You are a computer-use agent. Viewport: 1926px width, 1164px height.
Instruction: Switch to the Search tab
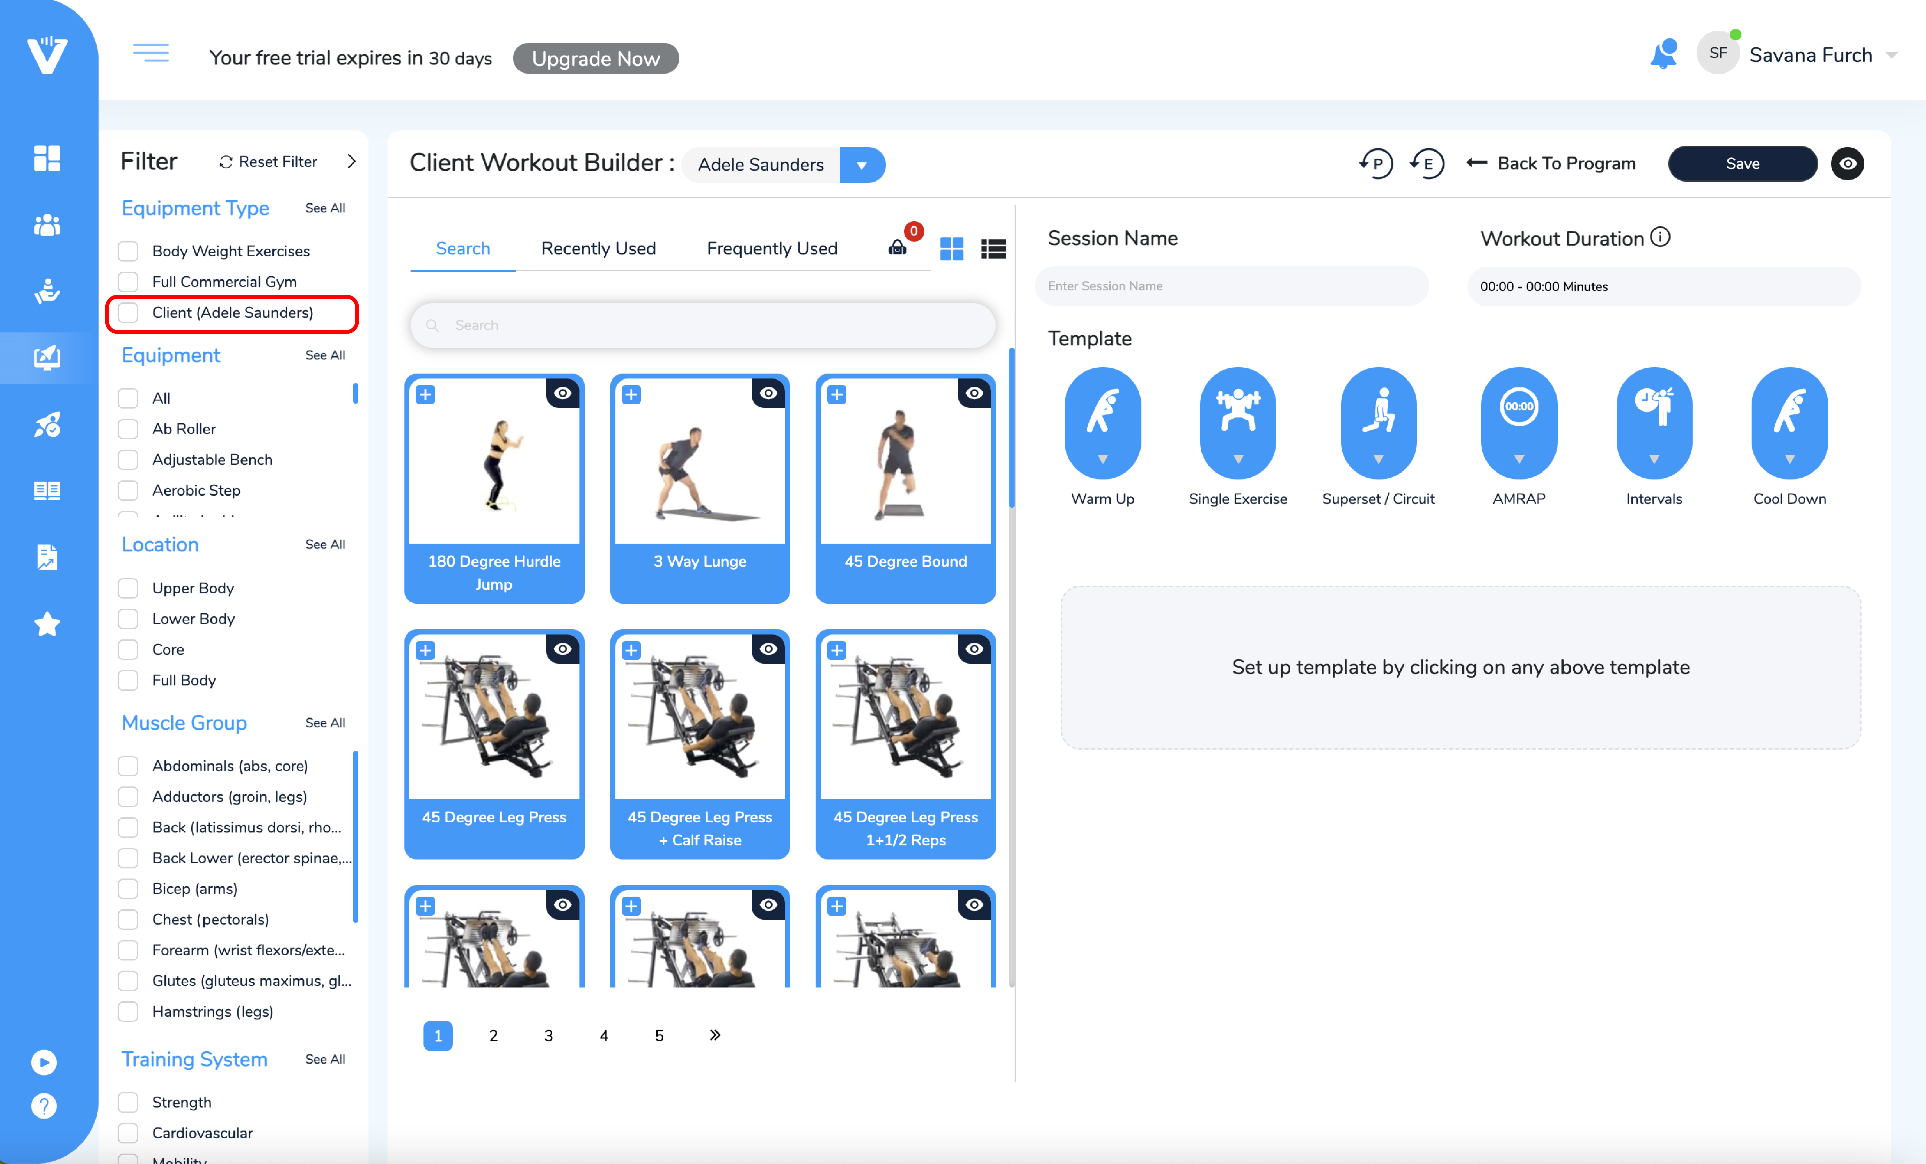click(463, 248)
